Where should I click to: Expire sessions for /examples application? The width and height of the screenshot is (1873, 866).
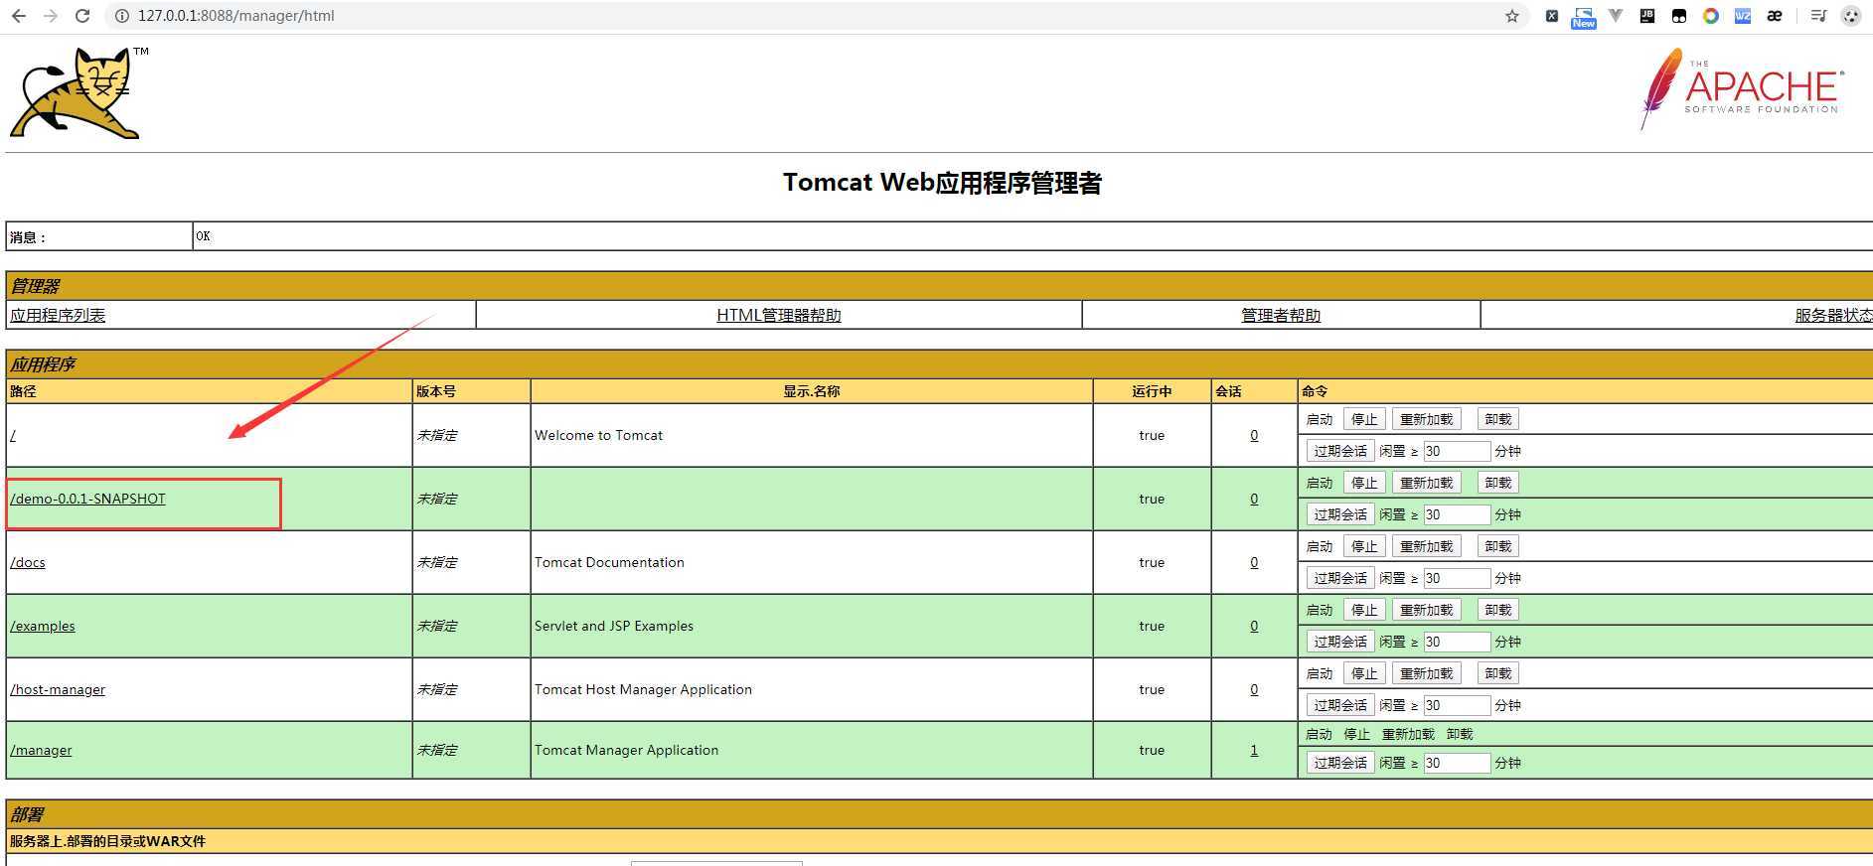(x=1340, y=642)
